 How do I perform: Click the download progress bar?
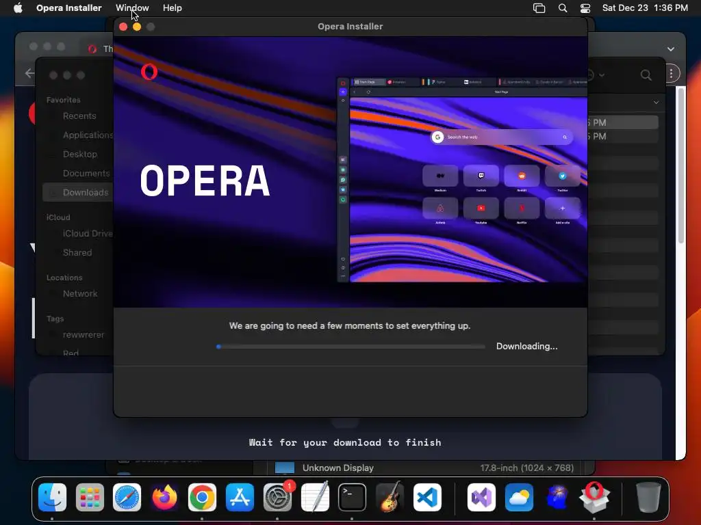pos(351,347)
